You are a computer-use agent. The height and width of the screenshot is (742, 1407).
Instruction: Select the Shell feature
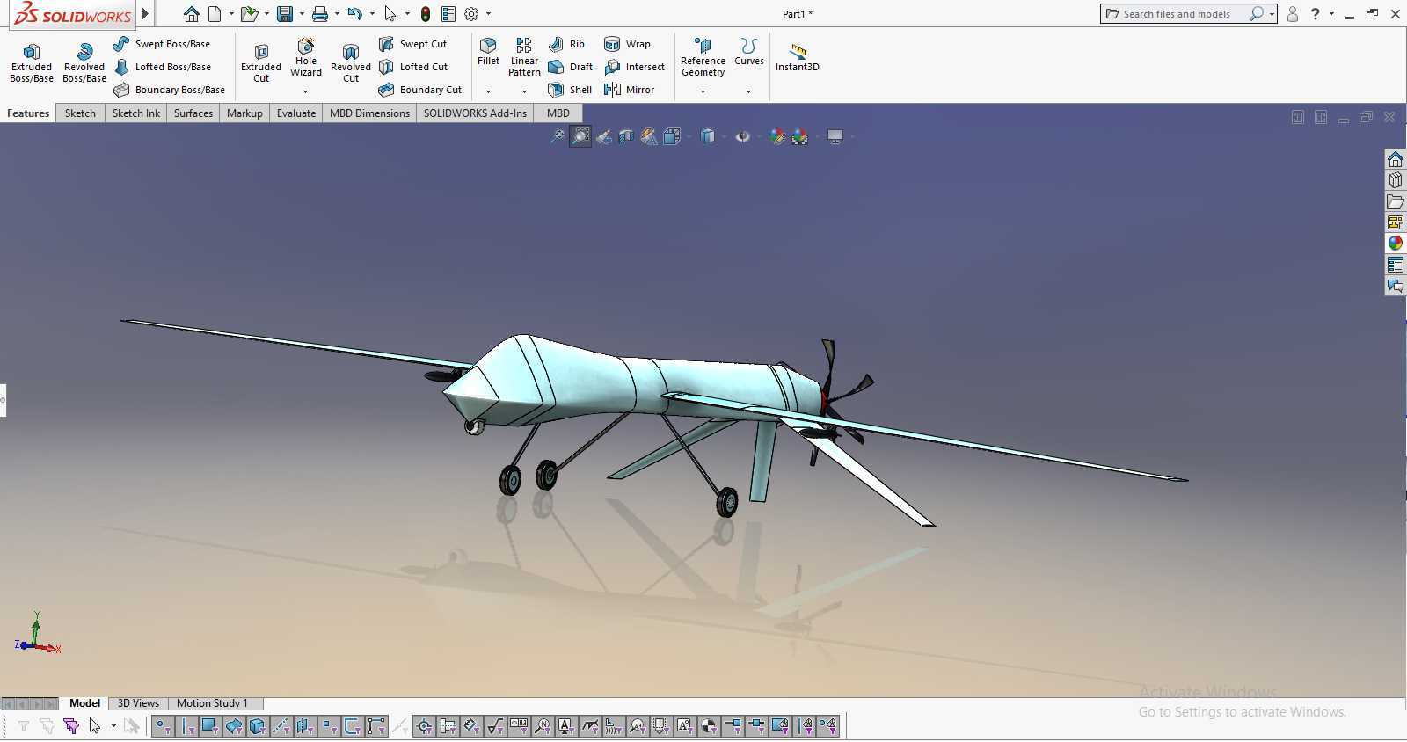click(570, 90)
